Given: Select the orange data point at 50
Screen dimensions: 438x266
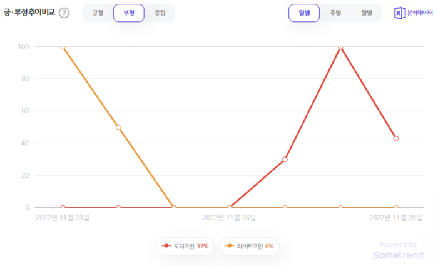Looking at the screenshot, I should 118,128.
